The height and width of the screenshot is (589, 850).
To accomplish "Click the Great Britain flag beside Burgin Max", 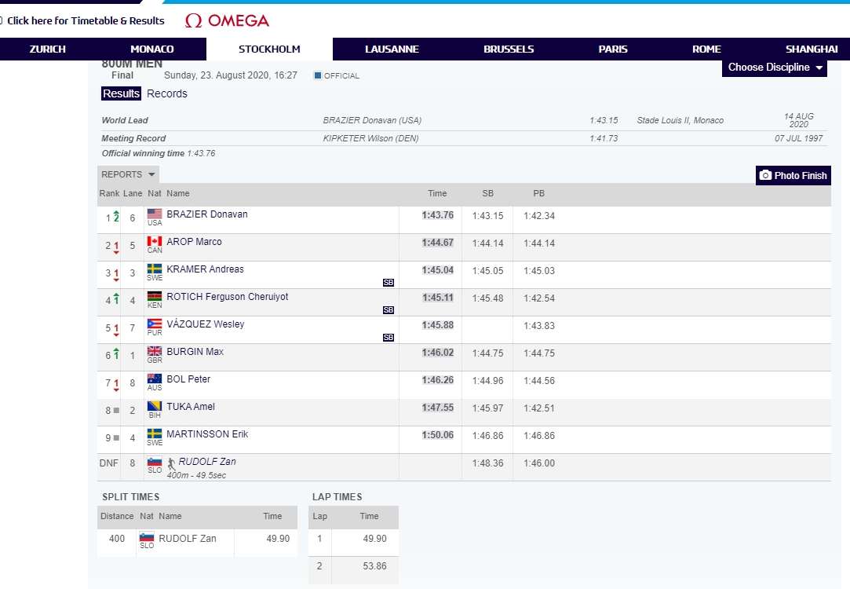I will click(x=155, y=351).
